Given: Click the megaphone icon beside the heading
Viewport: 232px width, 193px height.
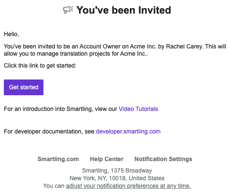Looking at the screenshot, I should pyautogui.click(x=68, y=10).
